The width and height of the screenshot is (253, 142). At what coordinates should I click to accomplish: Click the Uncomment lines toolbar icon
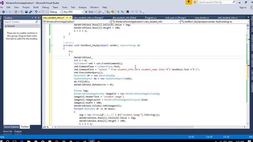tap(122, 12)
